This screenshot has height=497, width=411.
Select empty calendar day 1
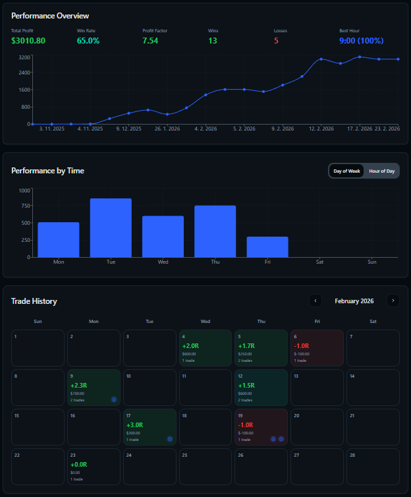pos(38,348)
